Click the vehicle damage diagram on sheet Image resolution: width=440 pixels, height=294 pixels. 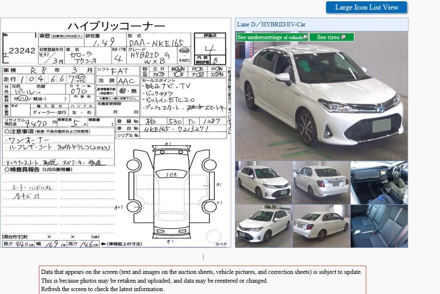[x=172, y=193]
